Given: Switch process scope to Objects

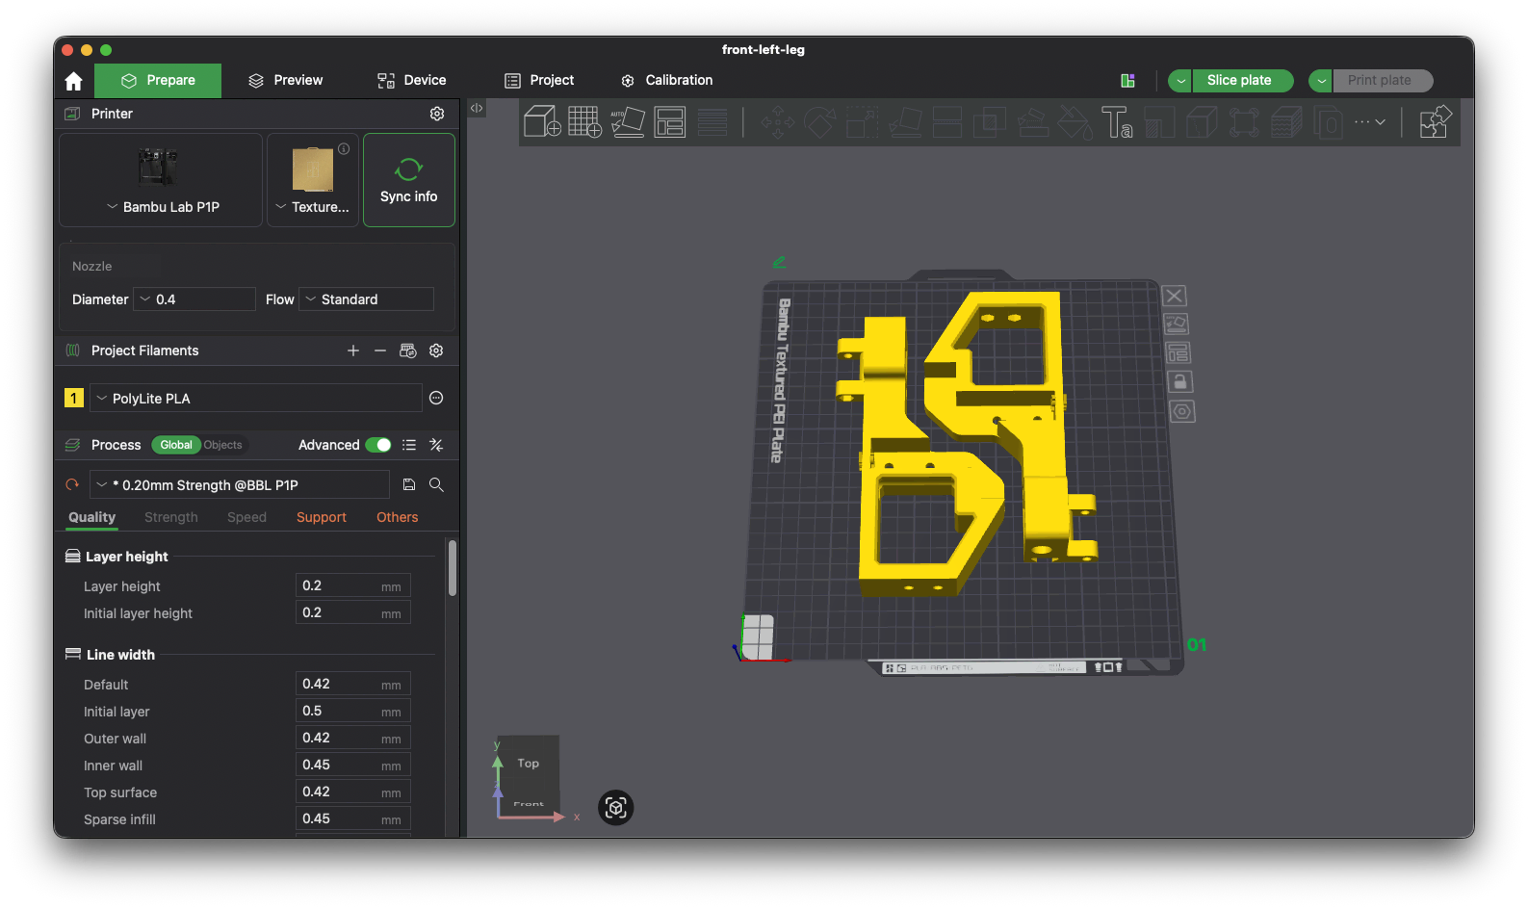Looking at the screenshot, I should tap(222, 445).
